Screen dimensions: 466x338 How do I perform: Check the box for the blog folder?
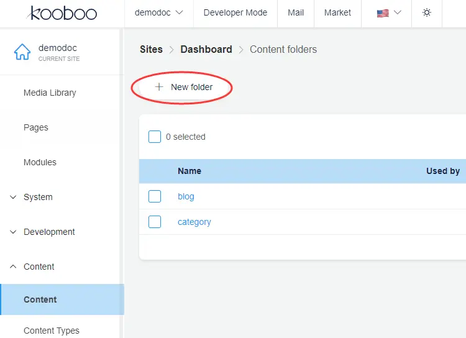pyautogui.click(x=155, y=196)
